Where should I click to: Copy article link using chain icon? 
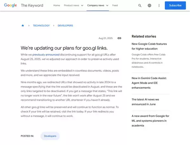(119, 38)
